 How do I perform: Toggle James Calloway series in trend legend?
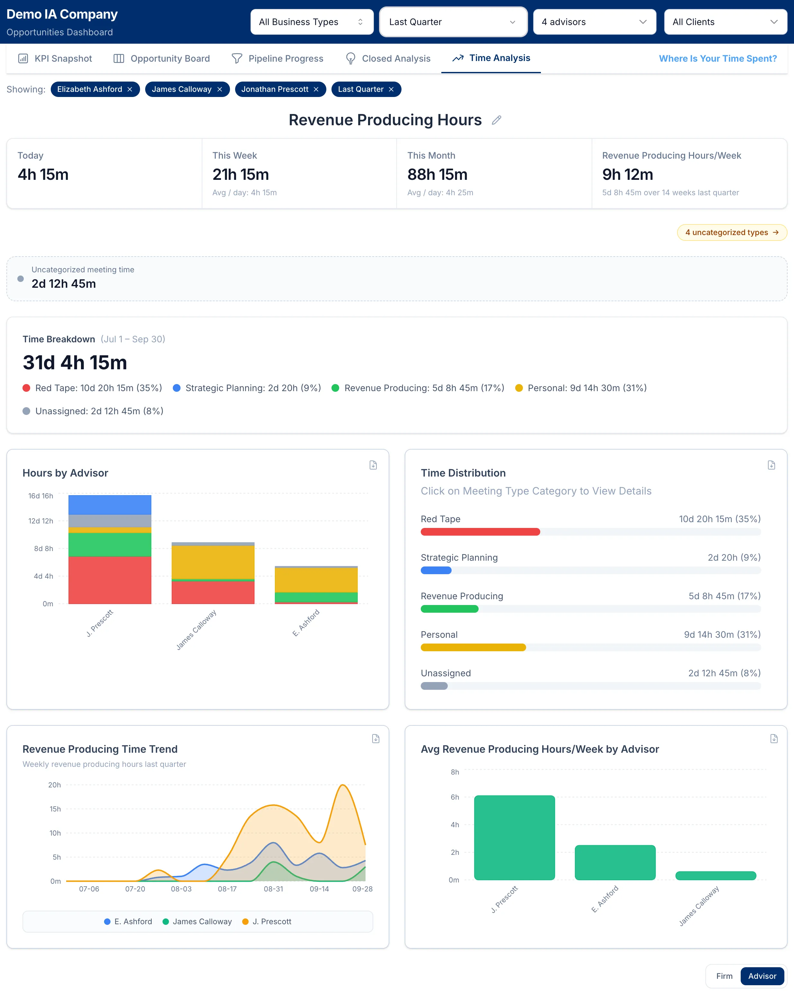[x=197, y=921]
